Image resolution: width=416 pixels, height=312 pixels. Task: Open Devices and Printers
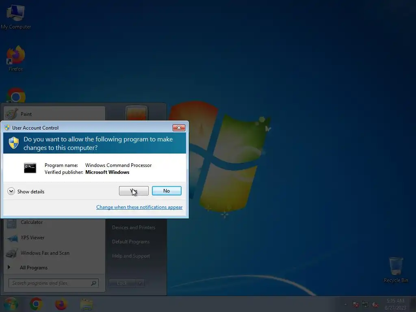point(134,227)
